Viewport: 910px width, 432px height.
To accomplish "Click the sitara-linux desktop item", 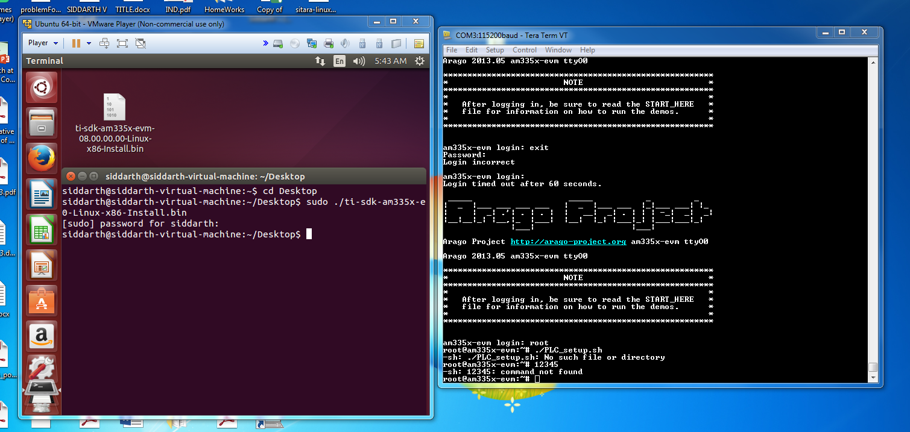I will click(x=316, y=7).
